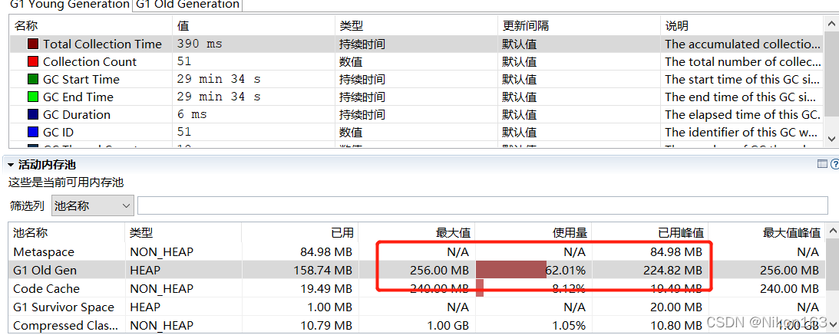Click the 10.80 MB peak used value
The width and height of the screenshot is (839, 335).
tap(675, 325)
